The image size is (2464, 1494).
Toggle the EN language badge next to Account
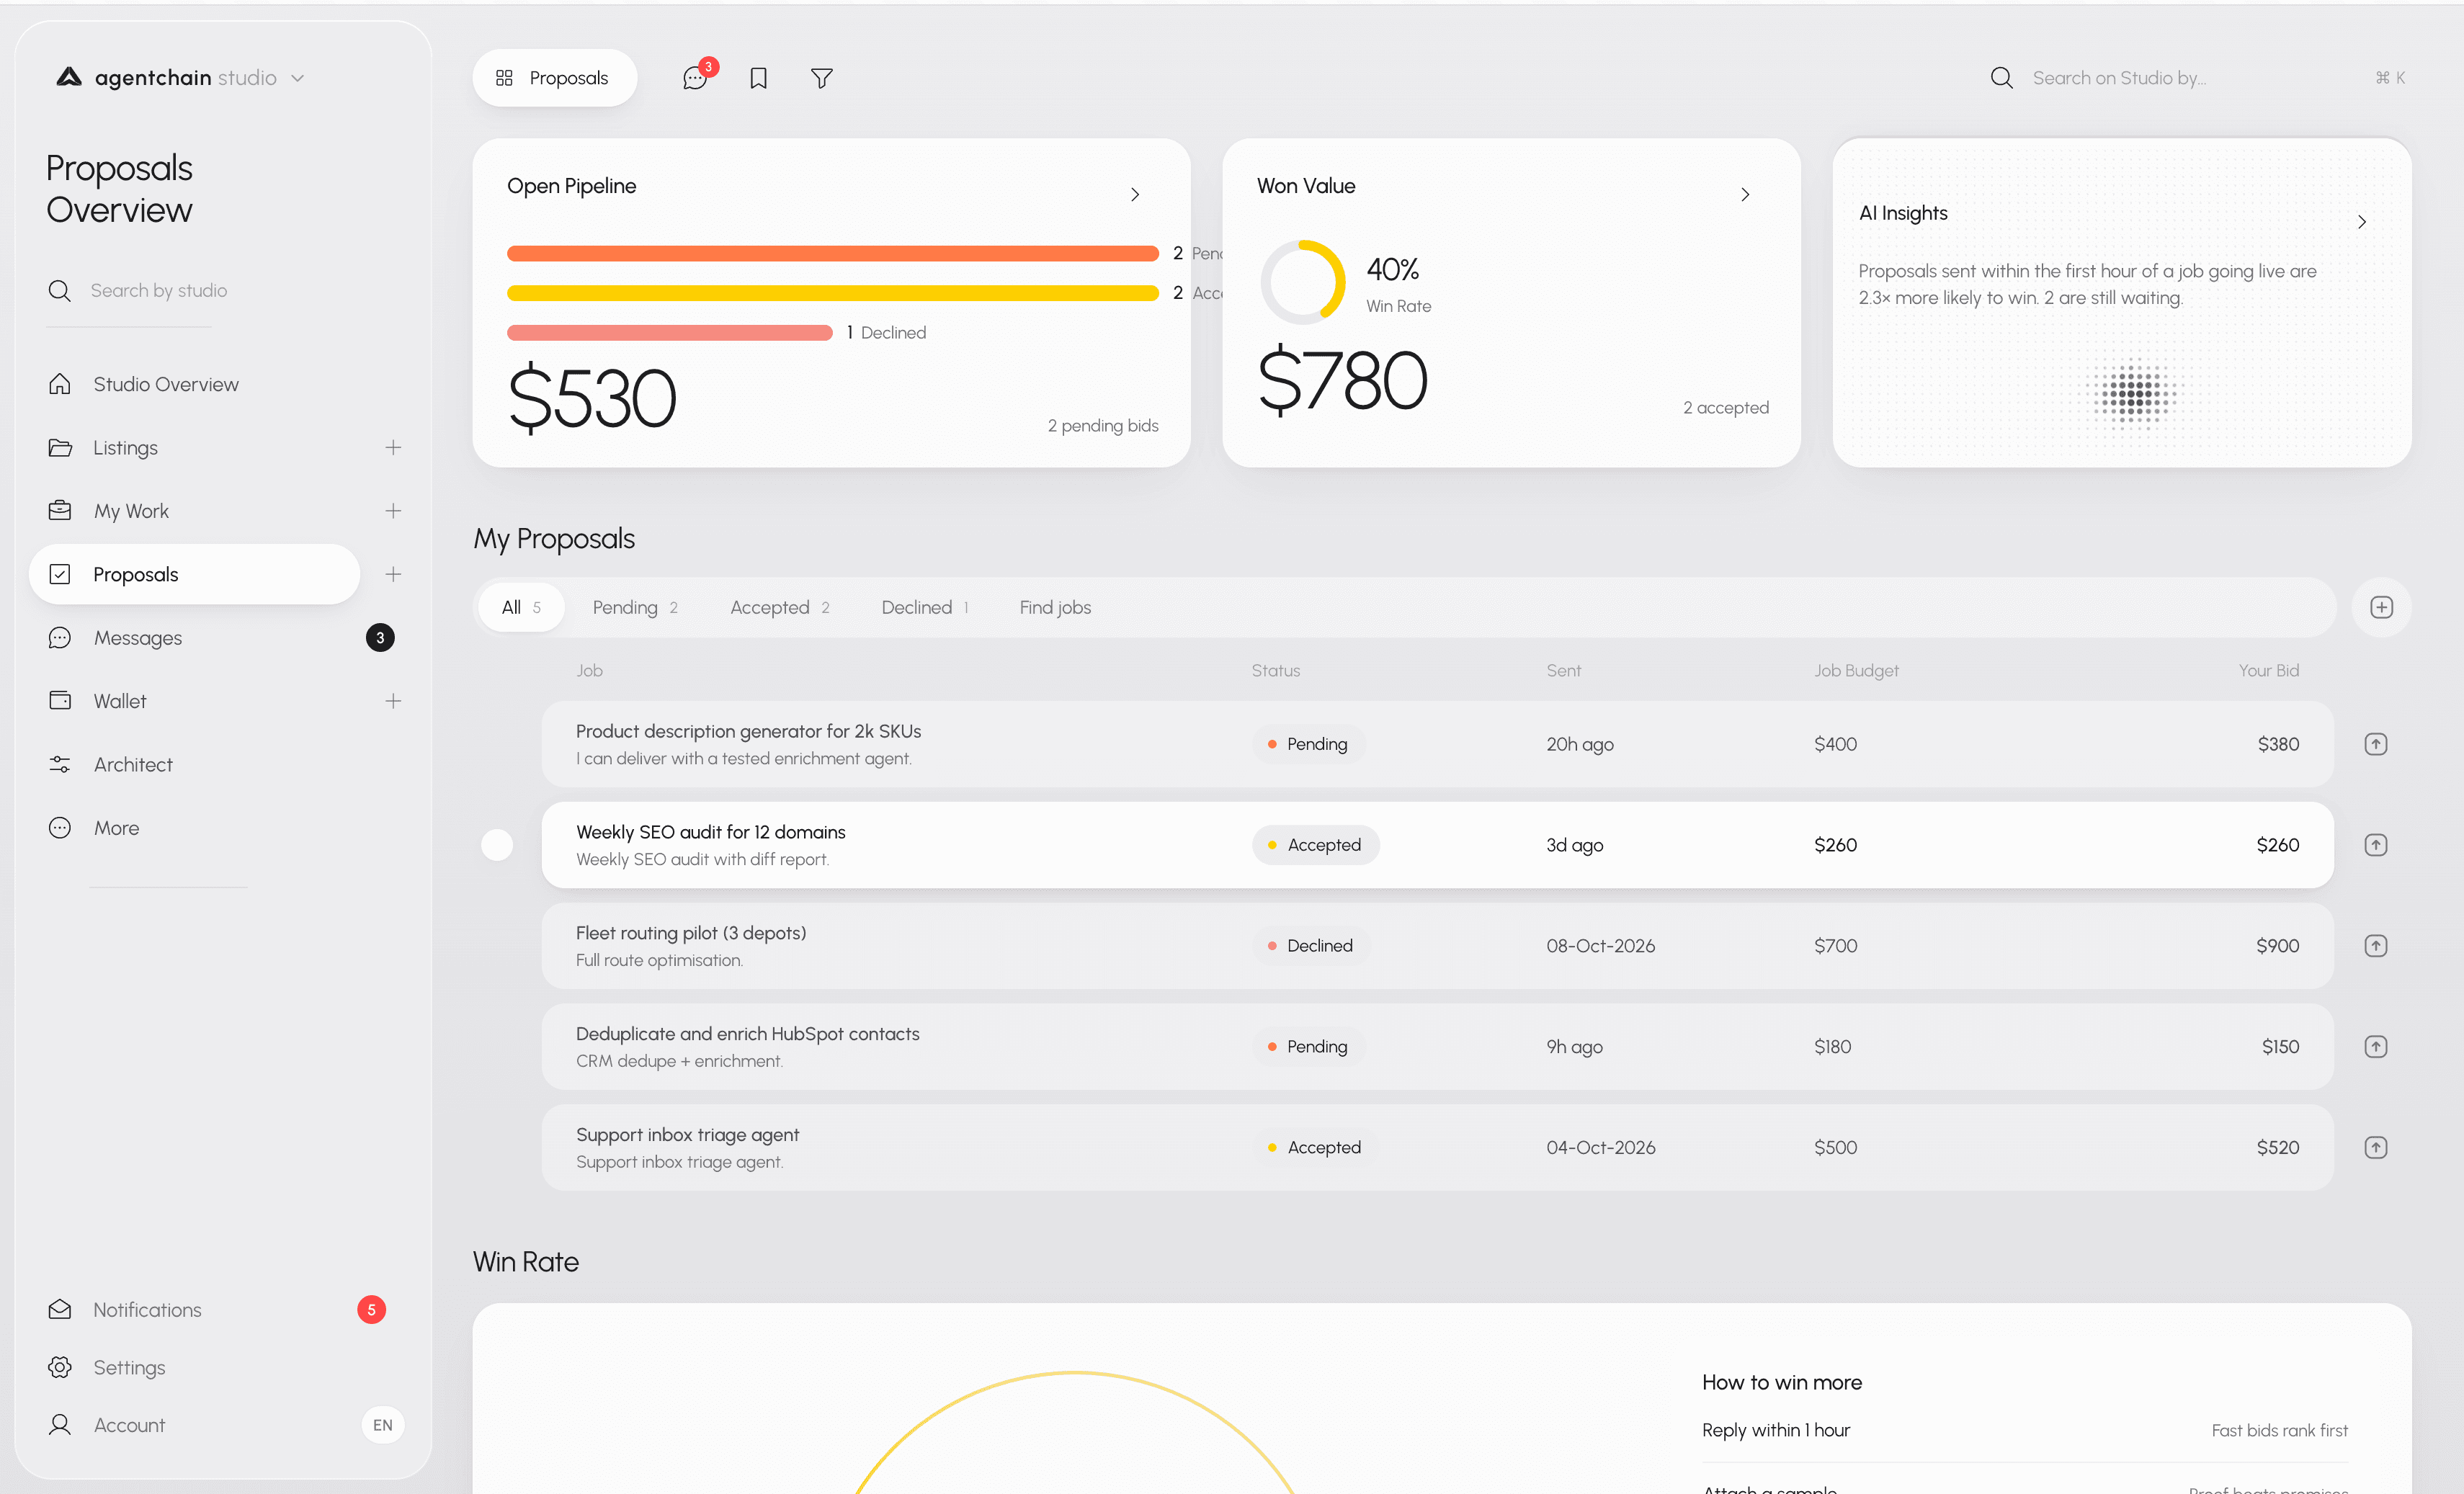click(x=382, y=1425)
